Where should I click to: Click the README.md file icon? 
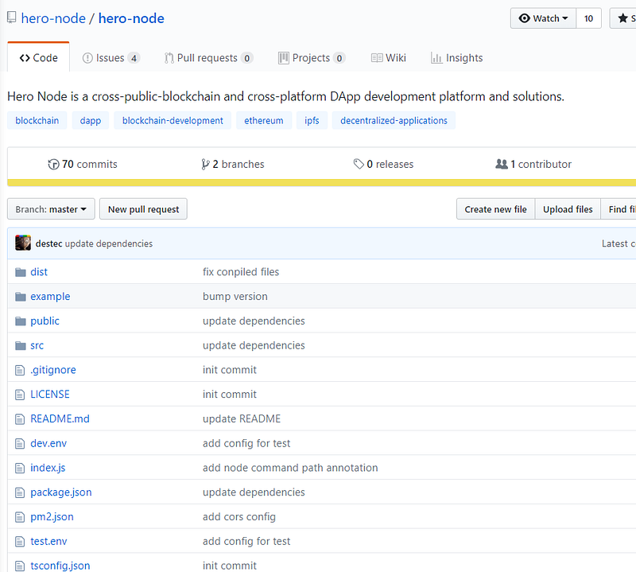pos(21,418)
